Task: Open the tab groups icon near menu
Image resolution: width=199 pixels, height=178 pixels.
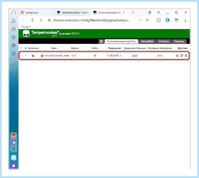Action: (x=150, y=12)
